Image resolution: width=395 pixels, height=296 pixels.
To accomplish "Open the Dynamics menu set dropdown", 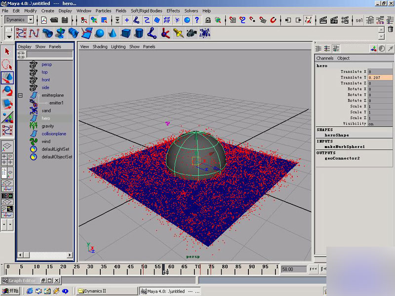I will coord(31,20).
